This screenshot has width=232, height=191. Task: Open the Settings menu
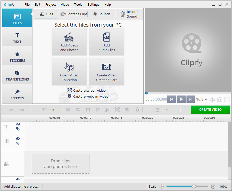point(93,5)
